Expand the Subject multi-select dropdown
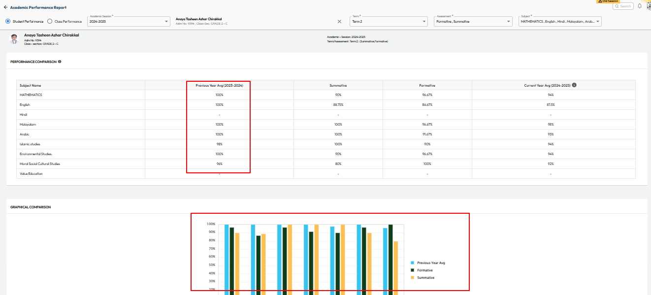Screen dimensions: 651x295 point(560,22)
